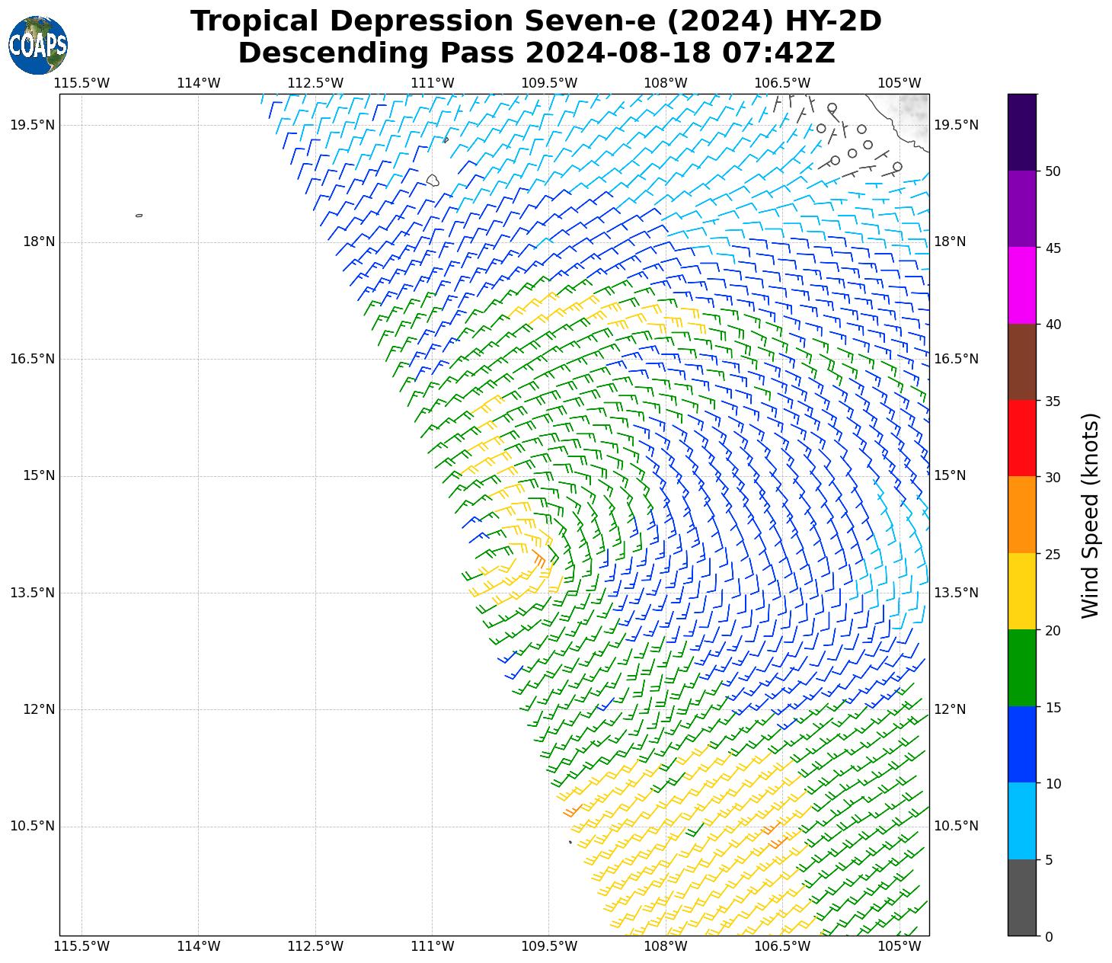The image size is (1112, 963).
Task: Pick the gray 0-5 knot colorbar band
Action: 1021,897
